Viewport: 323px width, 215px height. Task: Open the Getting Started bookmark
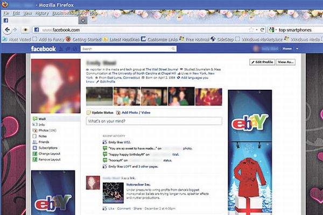[83, 39]
